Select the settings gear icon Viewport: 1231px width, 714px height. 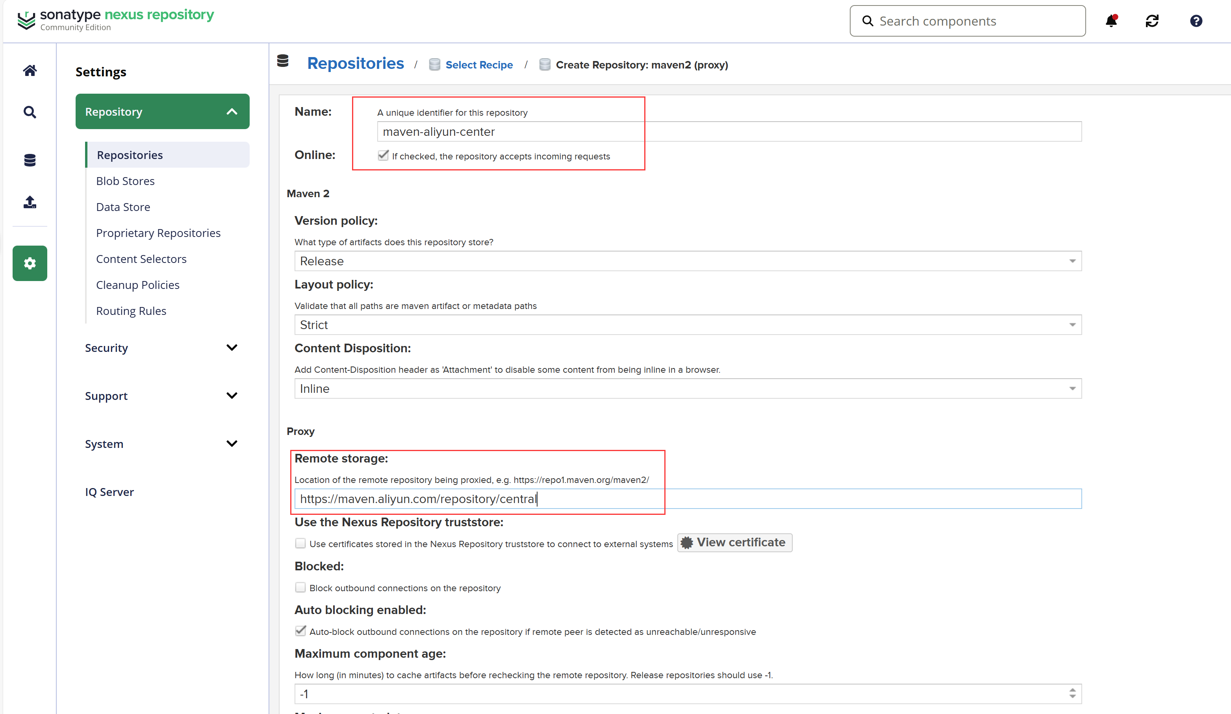(30, 263)
